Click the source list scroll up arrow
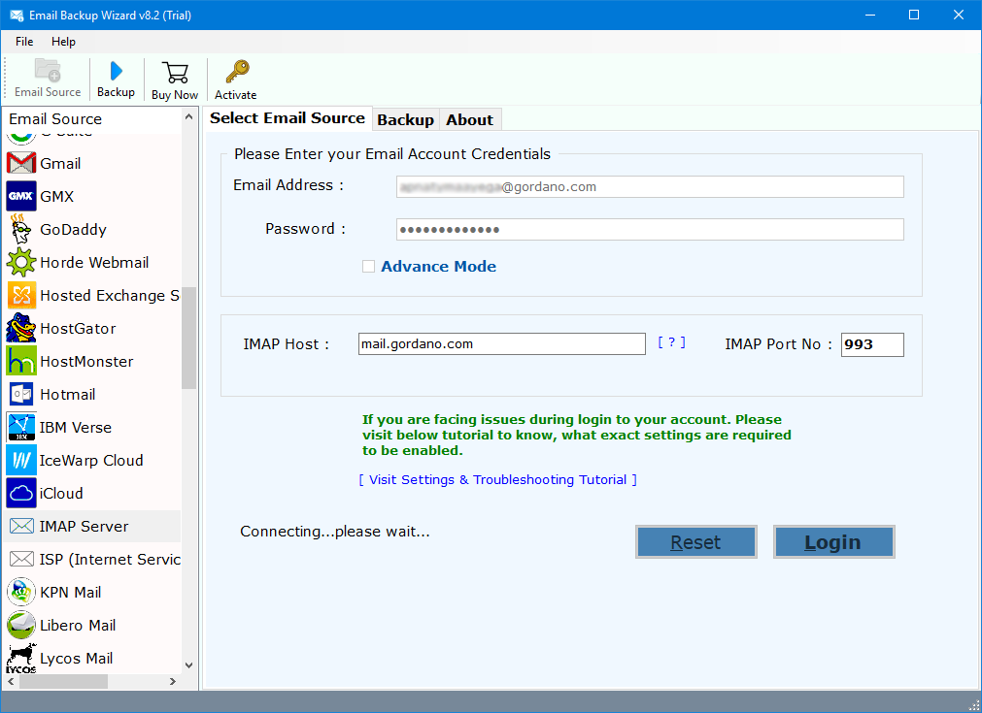Screen dimensions: 982x713 pos(189,117)
